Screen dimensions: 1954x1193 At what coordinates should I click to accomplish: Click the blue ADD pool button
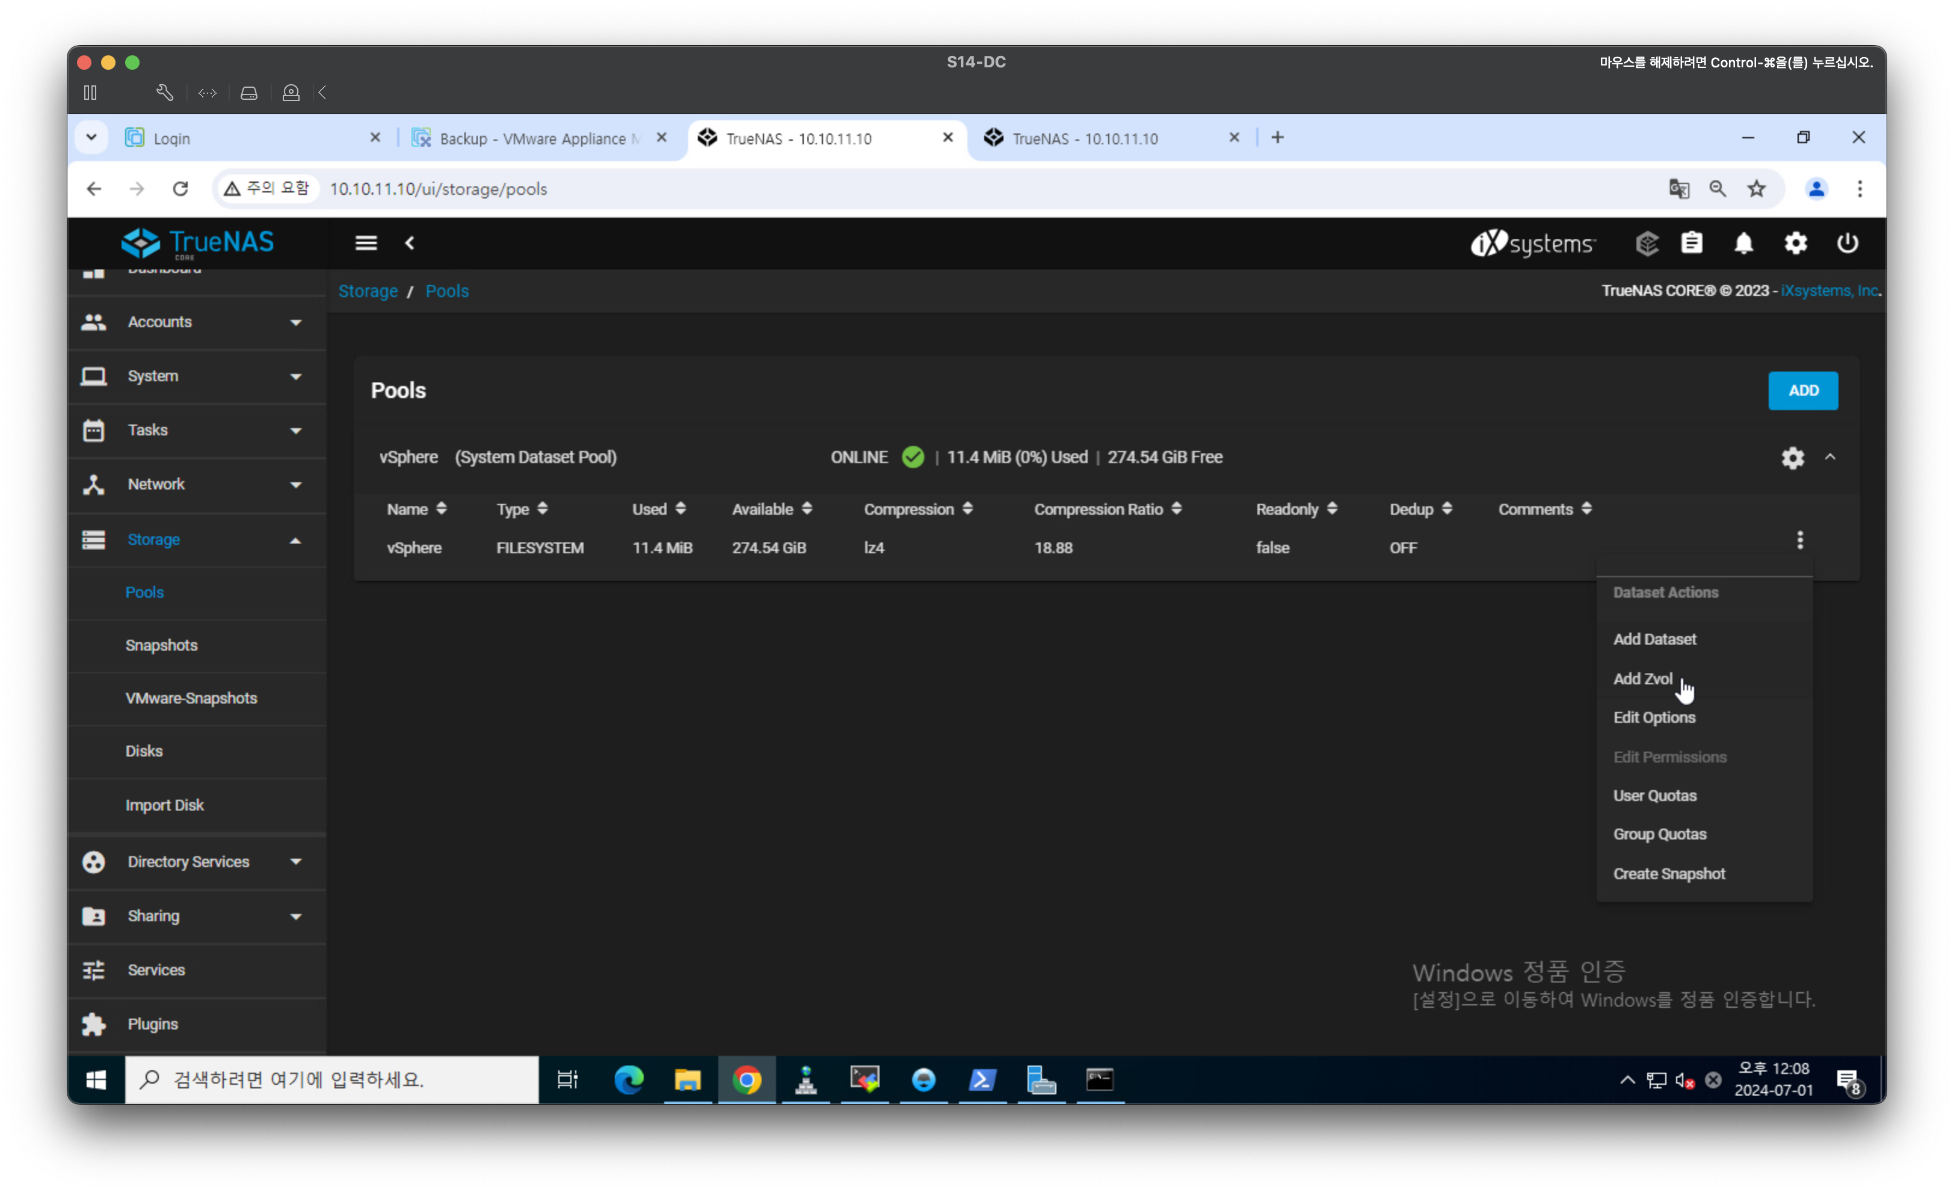pos(1802,391)
